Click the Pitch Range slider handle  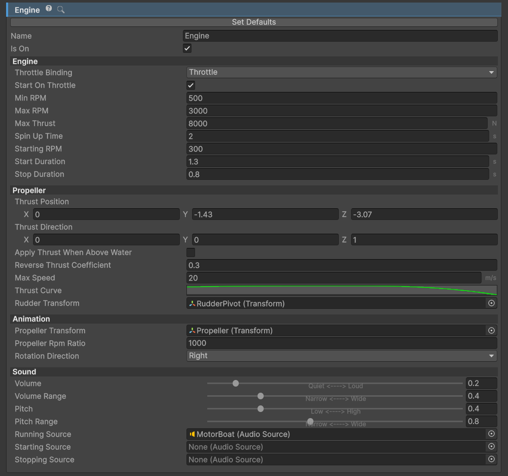pyautogui.click(x=310, y=421)
